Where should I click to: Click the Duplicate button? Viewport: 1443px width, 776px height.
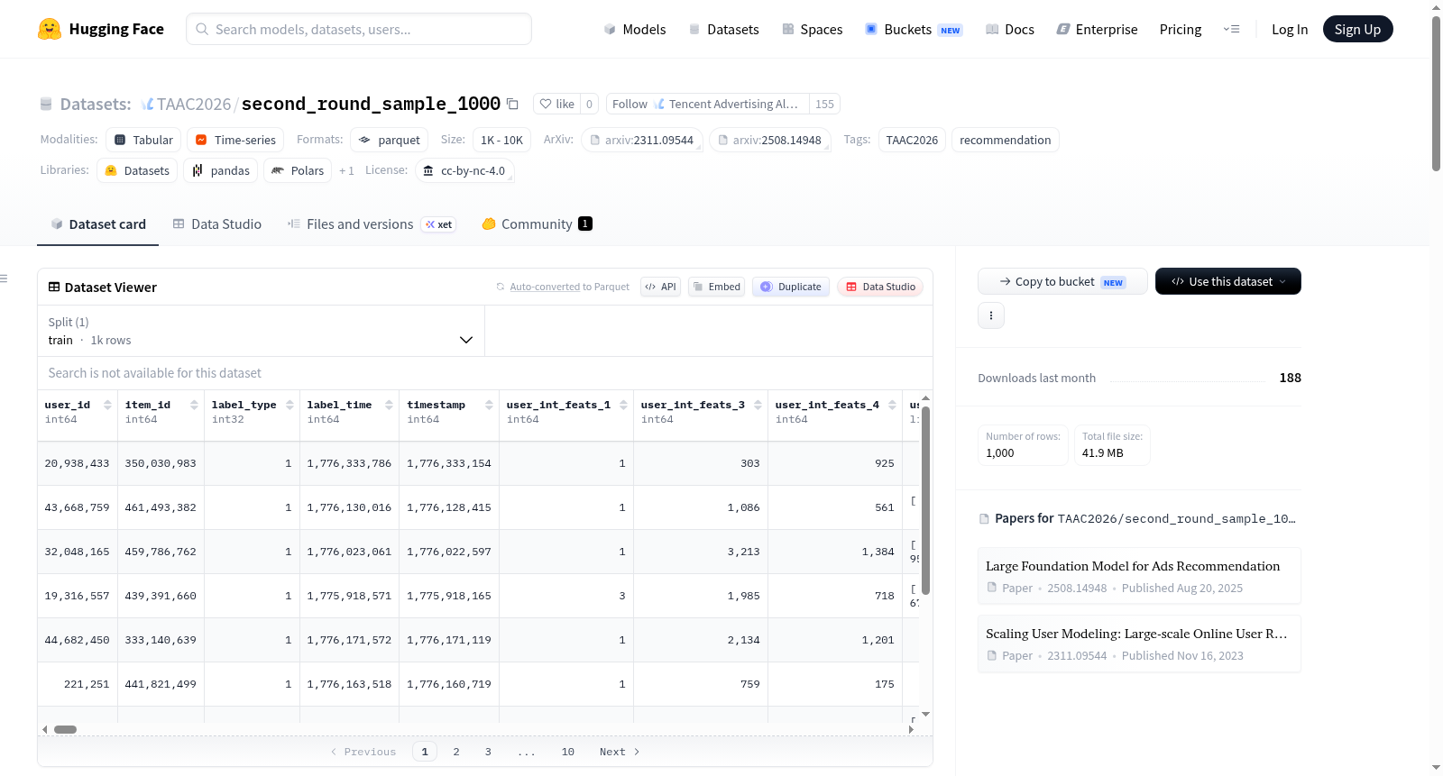click(x=790, y=287)
